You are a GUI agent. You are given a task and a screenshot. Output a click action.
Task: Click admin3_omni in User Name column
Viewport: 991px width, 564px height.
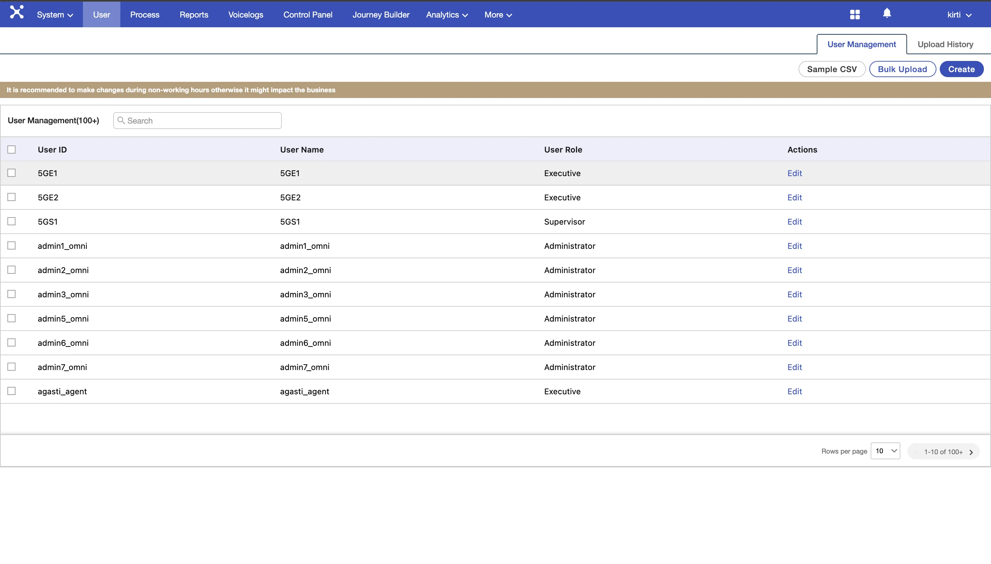(x=305, y=294)
